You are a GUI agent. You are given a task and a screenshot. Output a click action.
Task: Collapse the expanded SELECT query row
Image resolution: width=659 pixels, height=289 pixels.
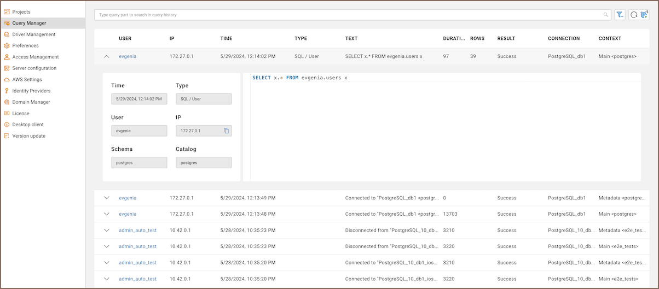coord(106,56)
